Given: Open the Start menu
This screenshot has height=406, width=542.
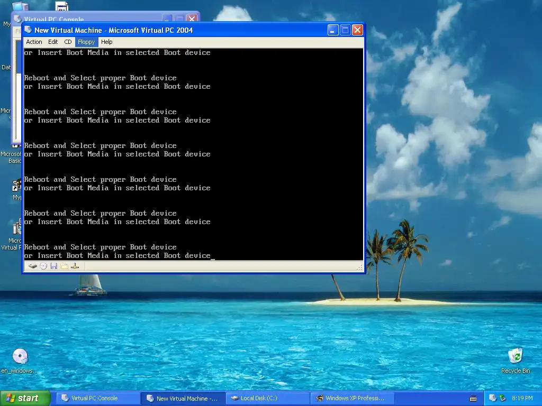Looking at the screenshot, I should [x=25, y=398].
